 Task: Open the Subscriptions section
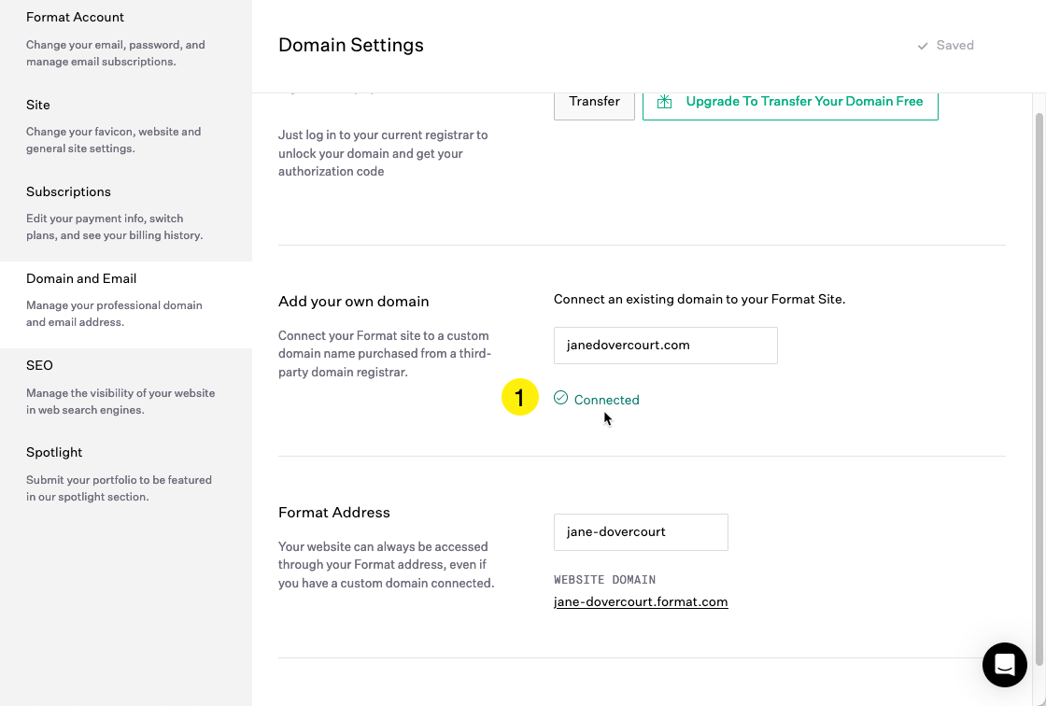pyautogui.click(x=68, y=191)
